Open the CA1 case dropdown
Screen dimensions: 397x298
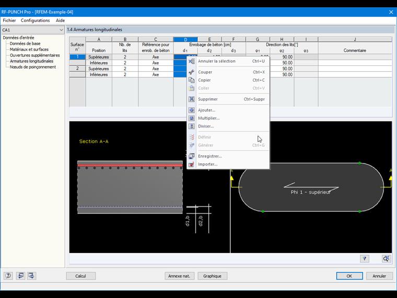click(33, 30)
